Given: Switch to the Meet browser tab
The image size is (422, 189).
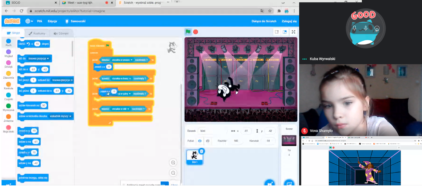Looking at the screenshot, I should tap(87, 3).
